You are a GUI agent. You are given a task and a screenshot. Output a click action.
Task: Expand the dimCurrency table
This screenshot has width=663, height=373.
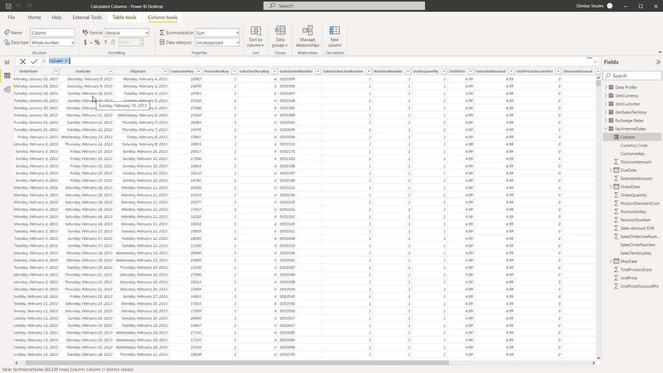606,96
